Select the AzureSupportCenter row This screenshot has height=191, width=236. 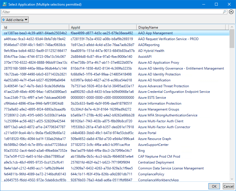tap(153, 145)
